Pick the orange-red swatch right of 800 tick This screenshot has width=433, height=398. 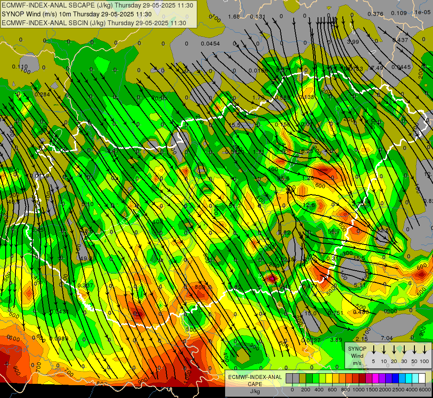click(x=349, y=378)
